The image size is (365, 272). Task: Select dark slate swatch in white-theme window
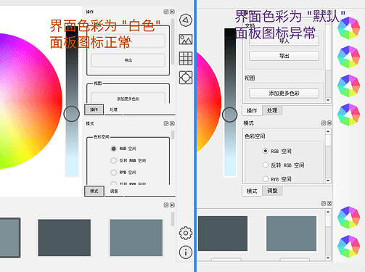[65, 238]
